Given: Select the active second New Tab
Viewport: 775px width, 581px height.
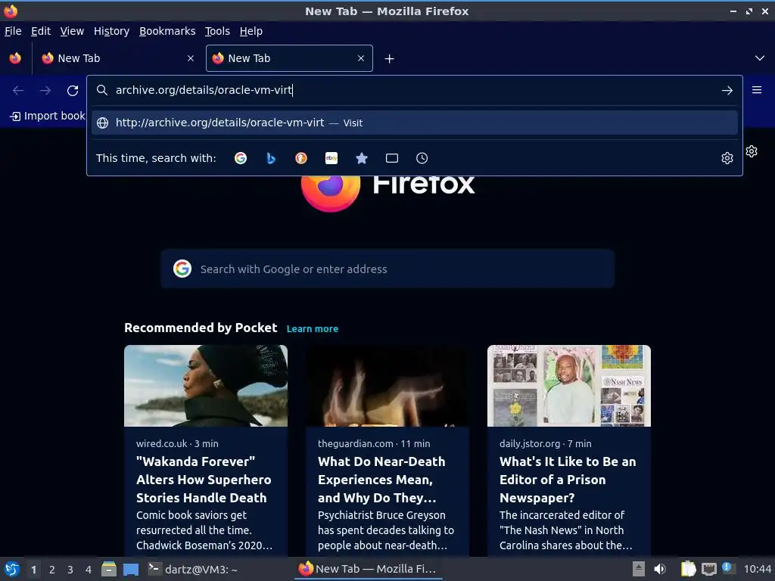Looking at the screenshot, I should pyautogui.click(x=289, y=58).
